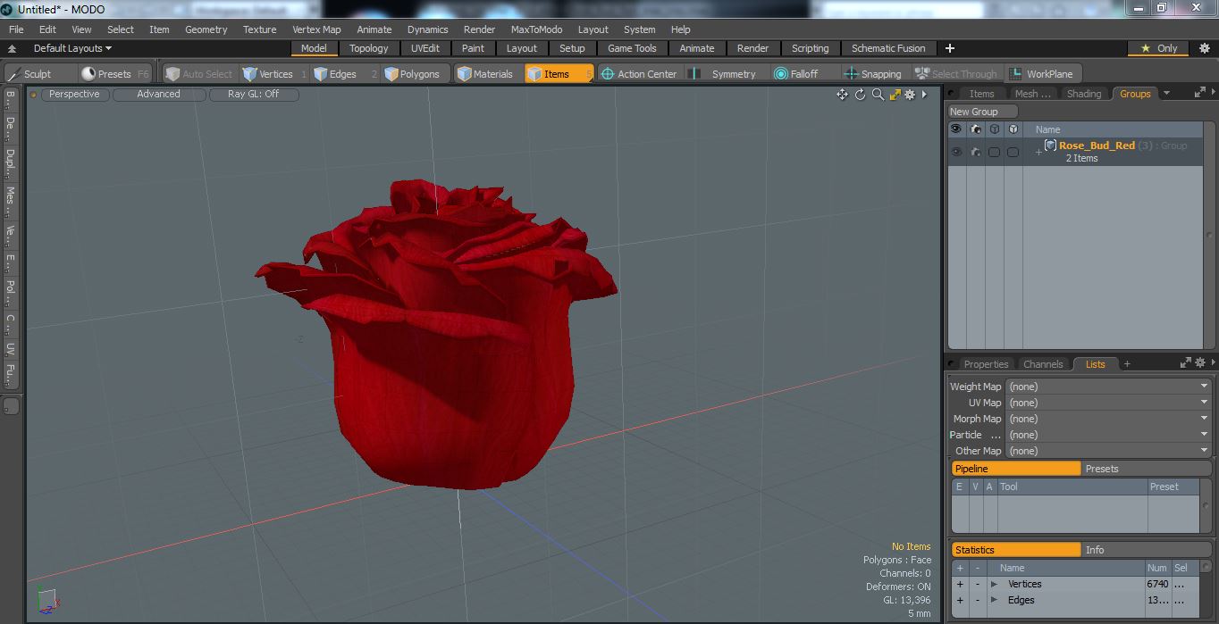The width and height of the screenshot is (1219, 624).
Task: Open viewport settings gear icon
Action: tap(910, 94)
